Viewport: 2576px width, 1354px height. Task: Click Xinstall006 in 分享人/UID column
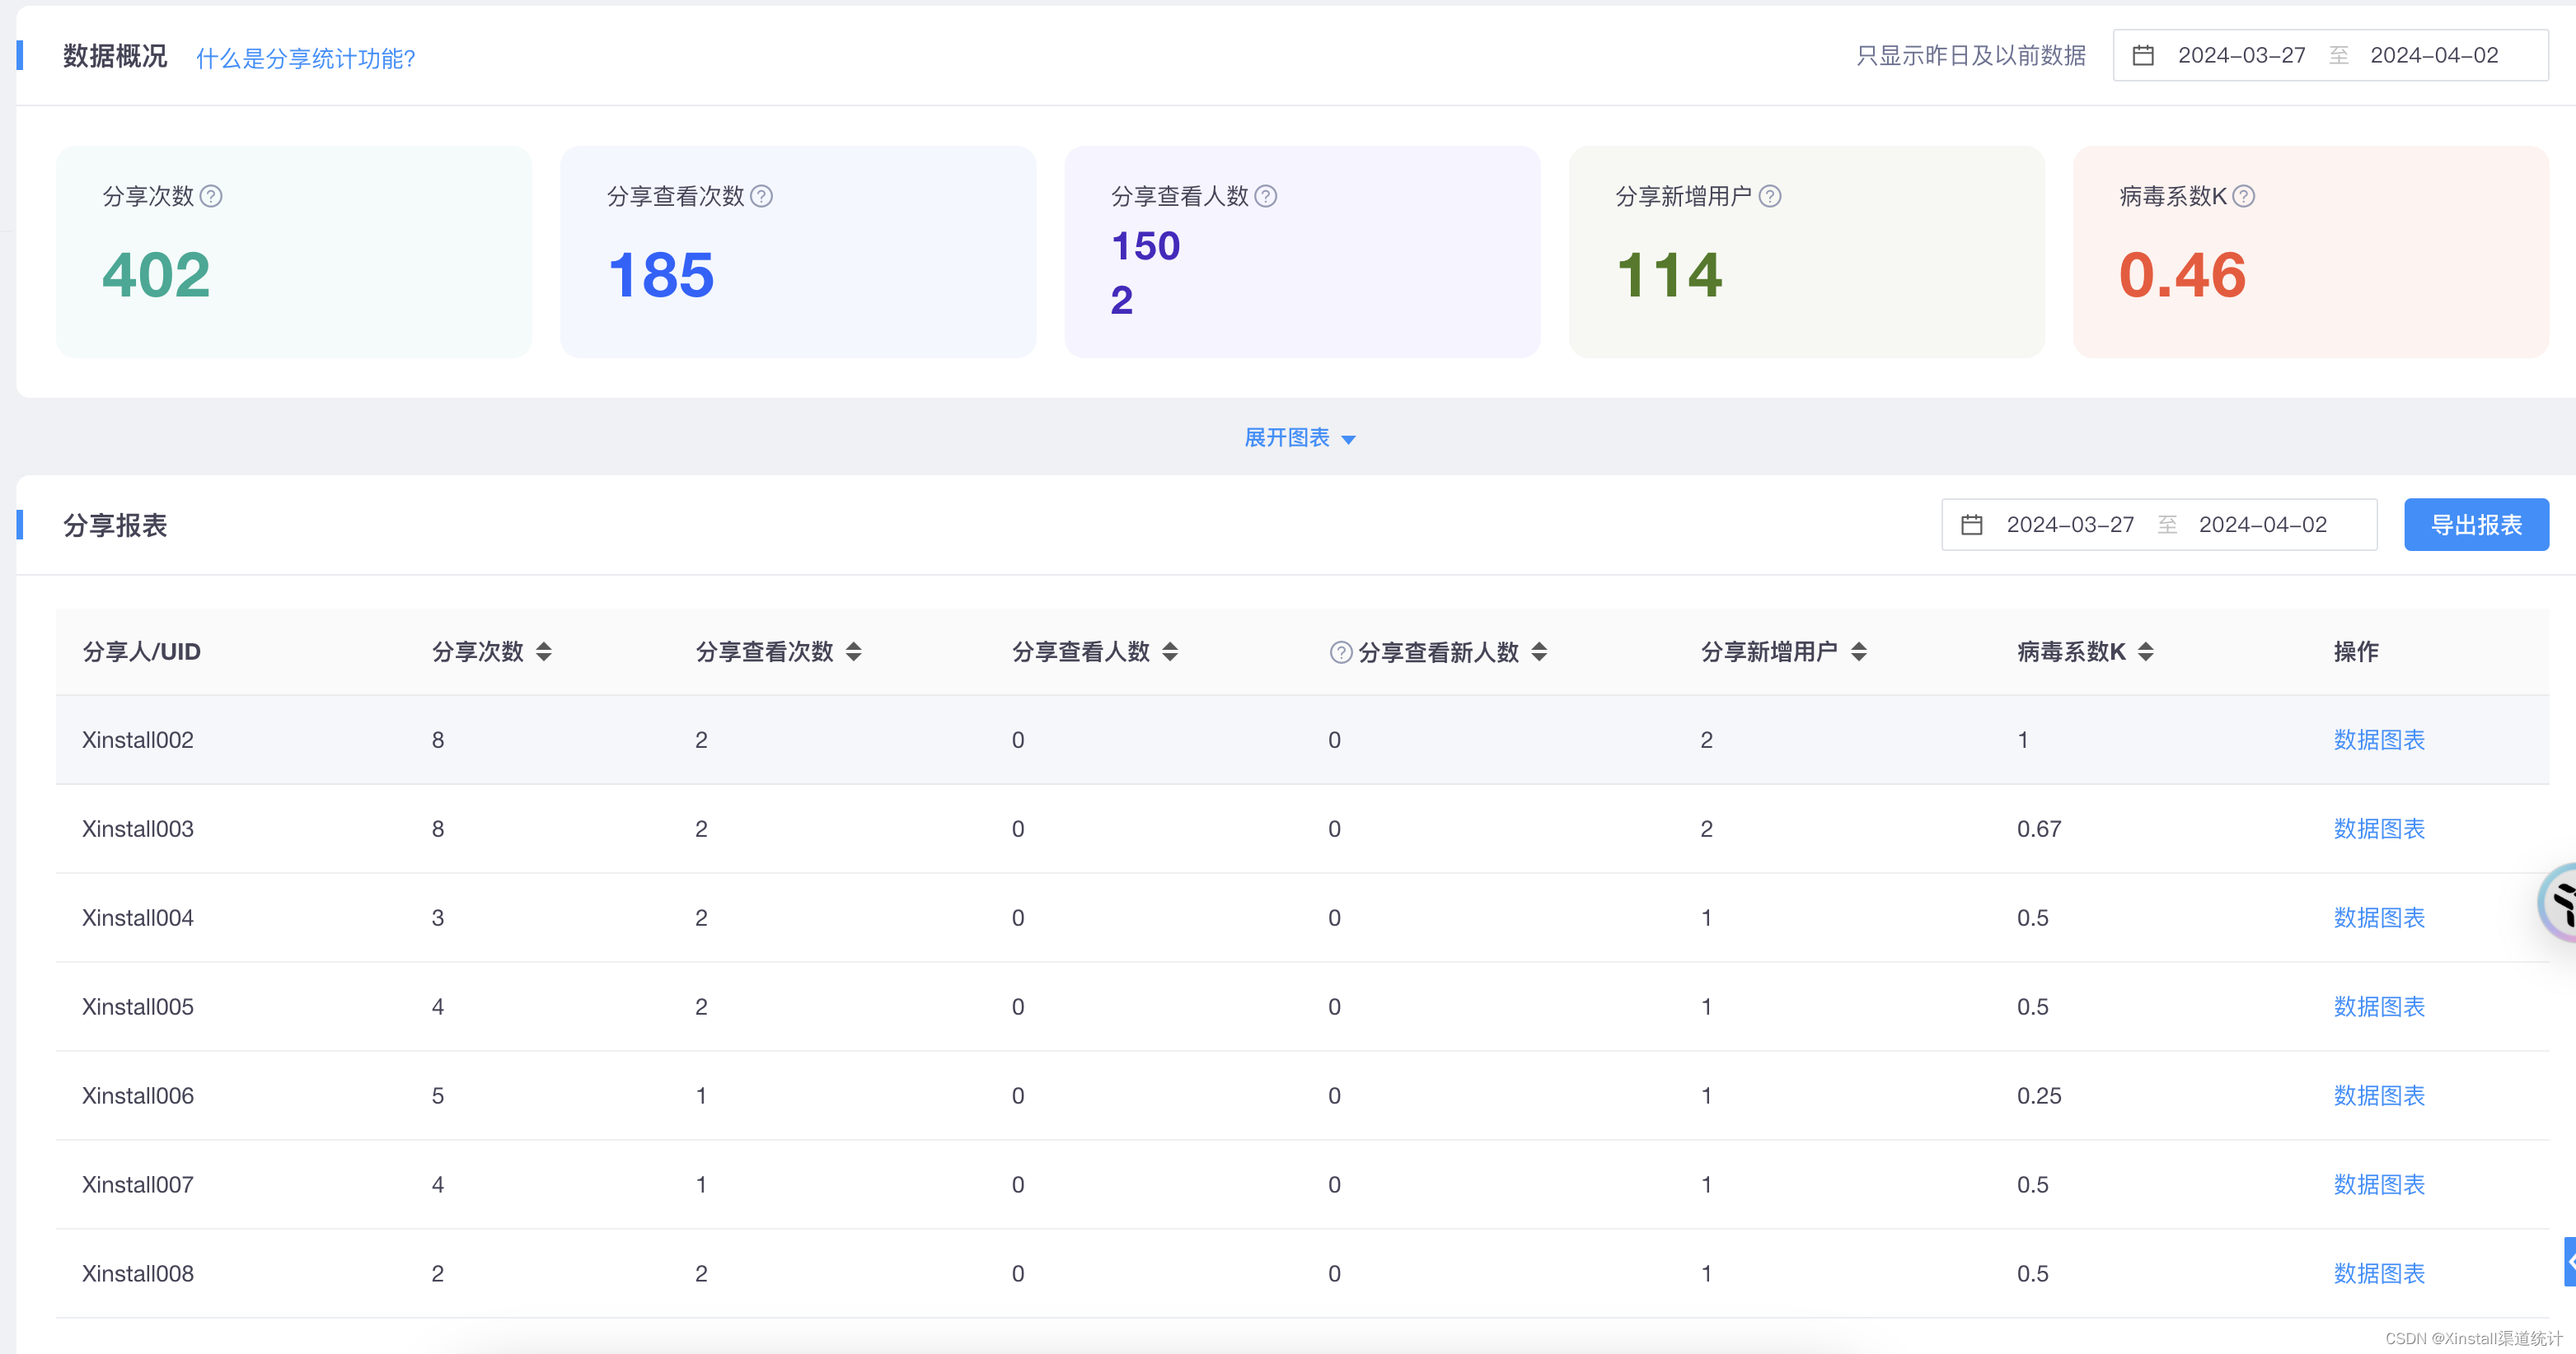138,1096
